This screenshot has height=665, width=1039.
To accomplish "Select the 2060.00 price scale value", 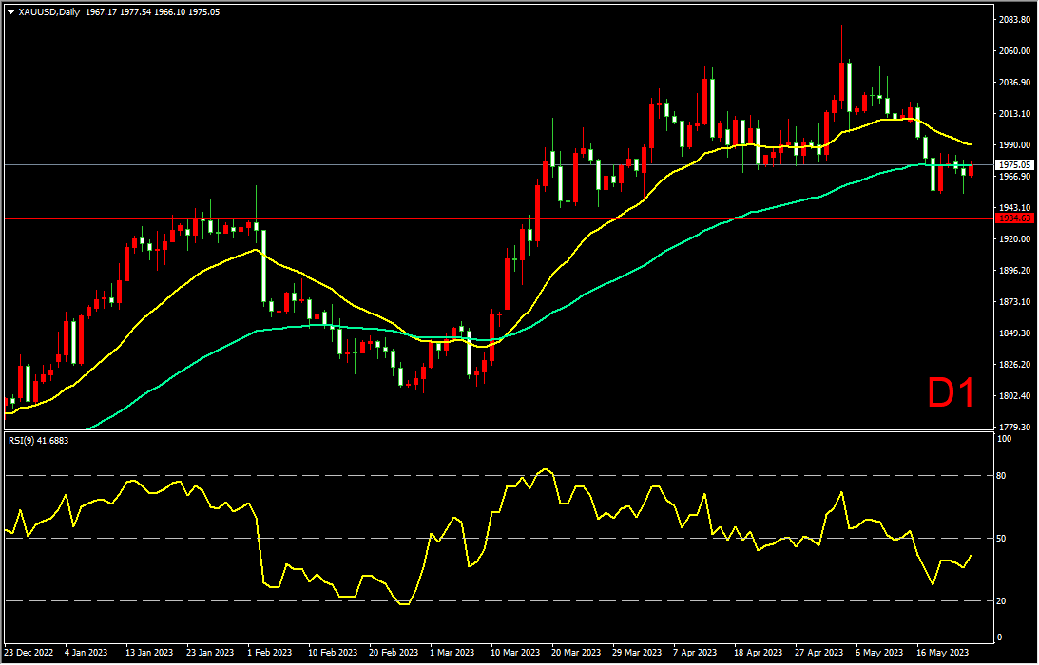I will (x=1014, y=51).
